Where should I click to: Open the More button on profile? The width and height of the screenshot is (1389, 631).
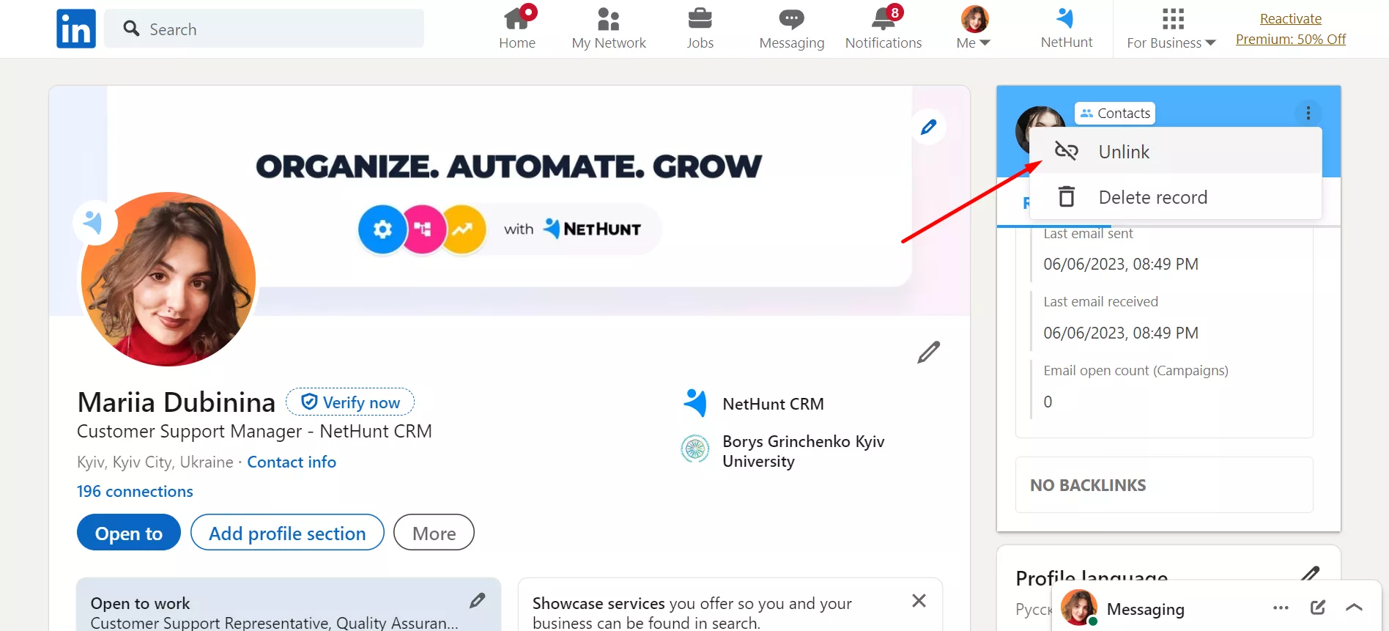click(x=434, y=533)
